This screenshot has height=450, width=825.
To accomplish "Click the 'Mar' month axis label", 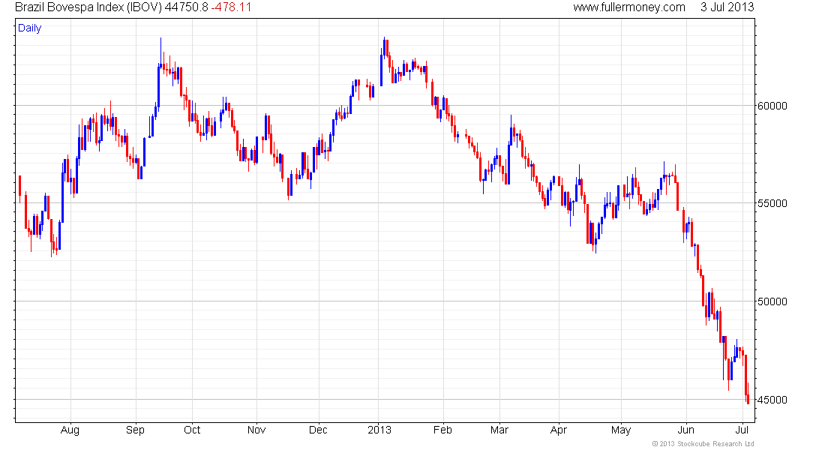I will (499, 430).
